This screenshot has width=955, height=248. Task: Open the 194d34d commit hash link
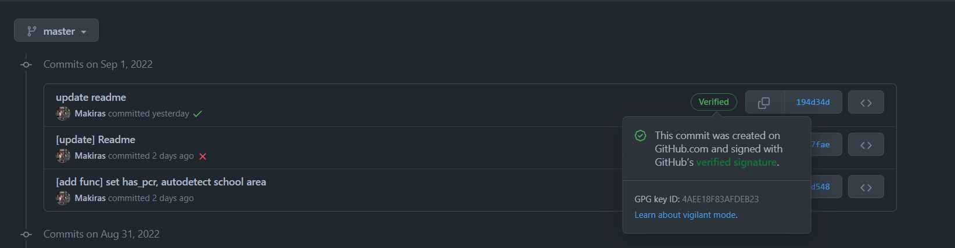coord(813,103)
